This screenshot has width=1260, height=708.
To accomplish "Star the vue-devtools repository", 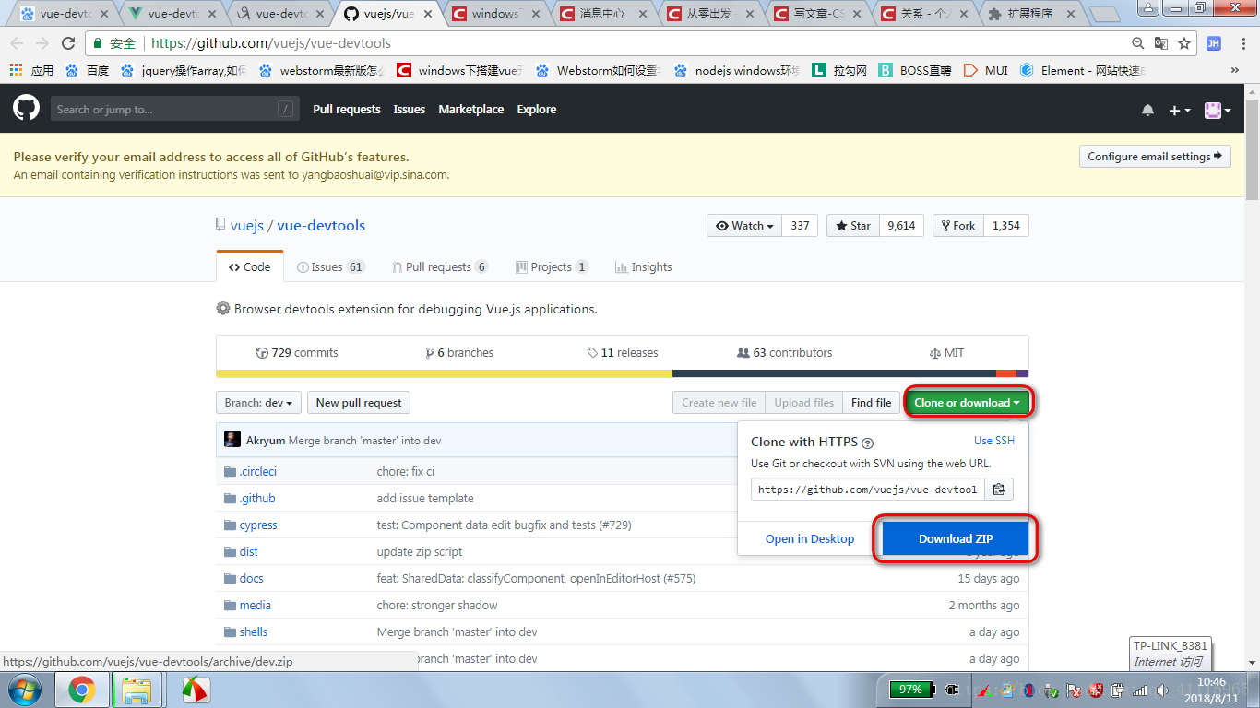I will 853,226.
